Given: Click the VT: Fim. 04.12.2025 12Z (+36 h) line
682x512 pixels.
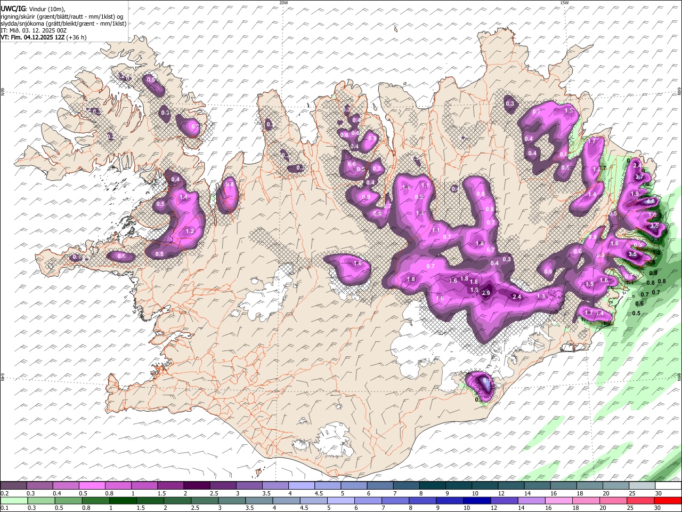Looking at the screenshot, I should click(x=43, y=37).
